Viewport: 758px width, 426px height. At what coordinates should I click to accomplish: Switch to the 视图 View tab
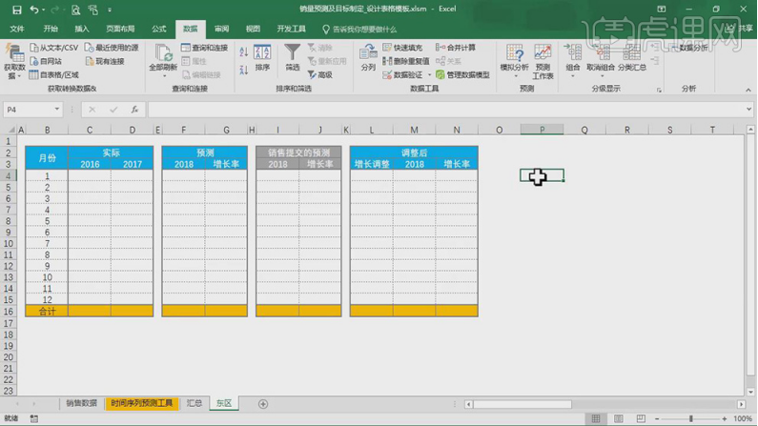253,29
